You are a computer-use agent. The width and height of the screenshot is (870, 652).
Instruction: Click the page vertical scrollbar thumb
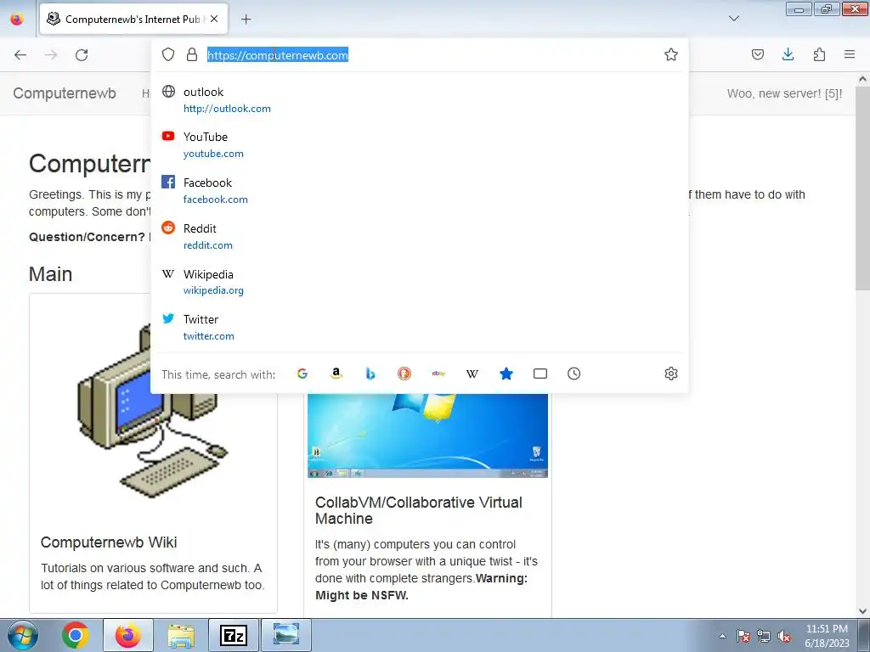click(862, 188)
